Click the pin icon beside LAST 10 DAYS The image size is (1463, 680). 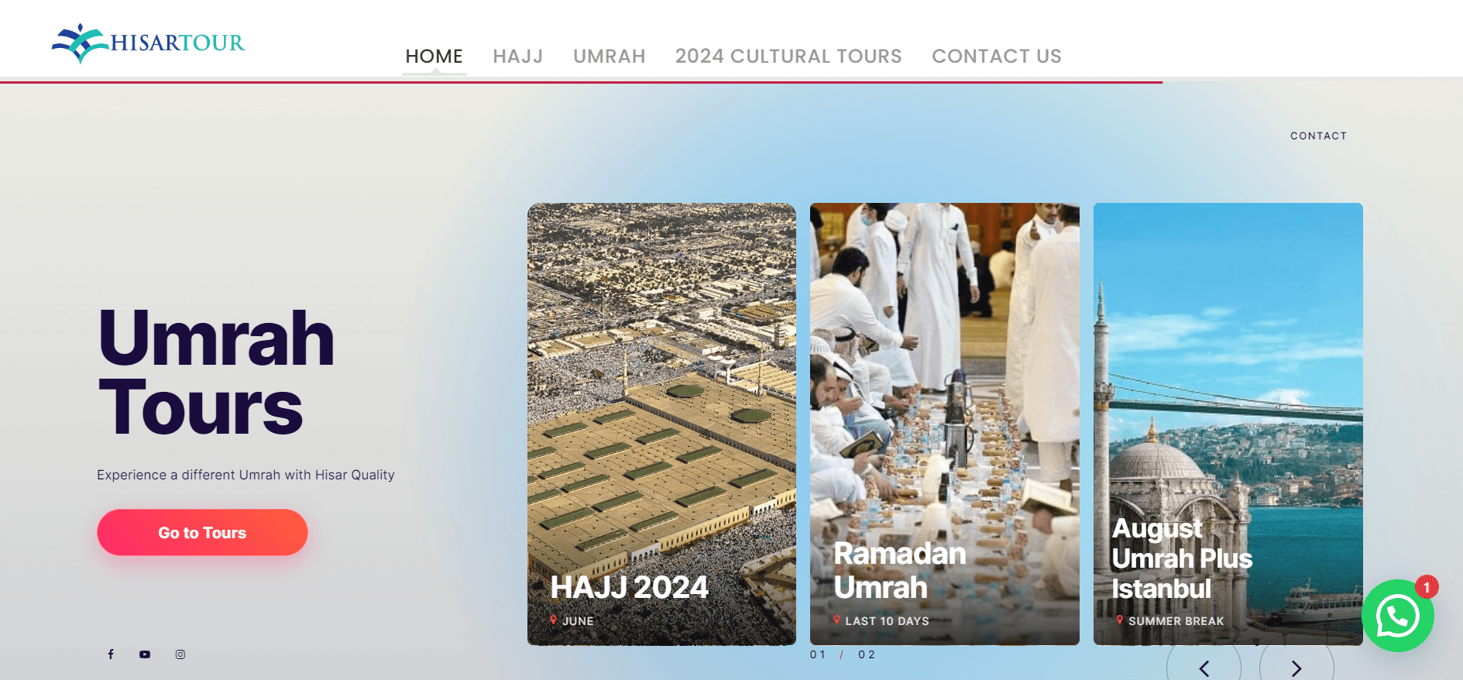[x=836, y=620]
